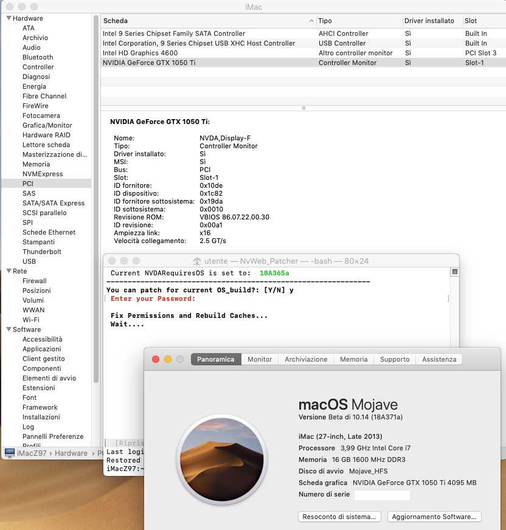The image size is (506, 530).
Task: Open Pannelli Preferenze entry
Action: coord(53,437)
